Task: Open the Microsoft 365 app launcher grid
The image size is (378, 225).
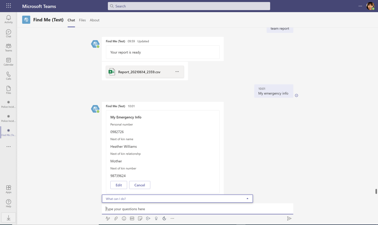Action: [8, 6]
